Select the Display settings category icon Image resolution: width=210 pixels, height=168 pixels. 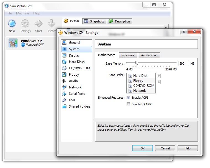click(x=64, y=55)
